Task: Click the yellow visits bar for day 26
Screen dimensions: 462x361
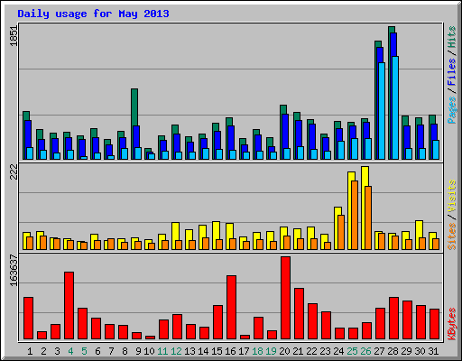Action: tap(365, 176)
